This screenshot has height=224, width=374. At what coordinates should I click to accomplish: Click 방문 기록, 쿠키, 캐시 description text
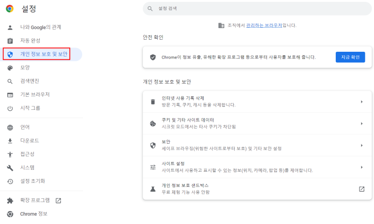coord(198,105)
